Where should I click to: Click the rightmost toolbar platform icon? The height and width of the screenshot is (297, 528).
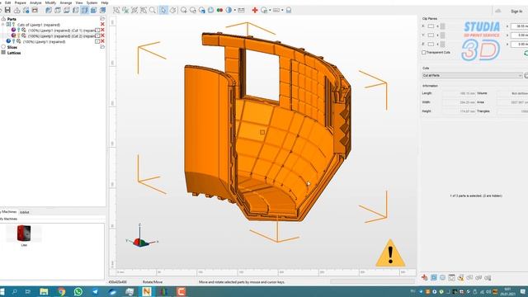click(x=289, y=10)
